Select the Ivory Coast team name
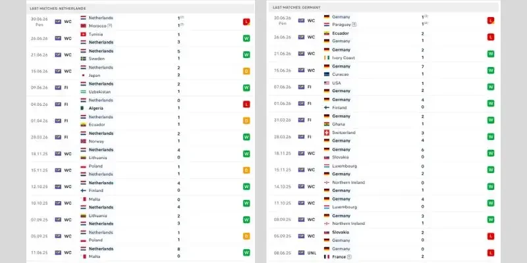 pyautogui.click(x=343, y=58)
